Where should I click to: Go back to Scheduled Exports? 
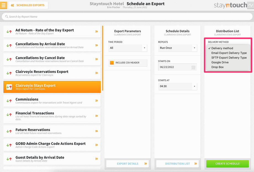(x=28, y=5)
